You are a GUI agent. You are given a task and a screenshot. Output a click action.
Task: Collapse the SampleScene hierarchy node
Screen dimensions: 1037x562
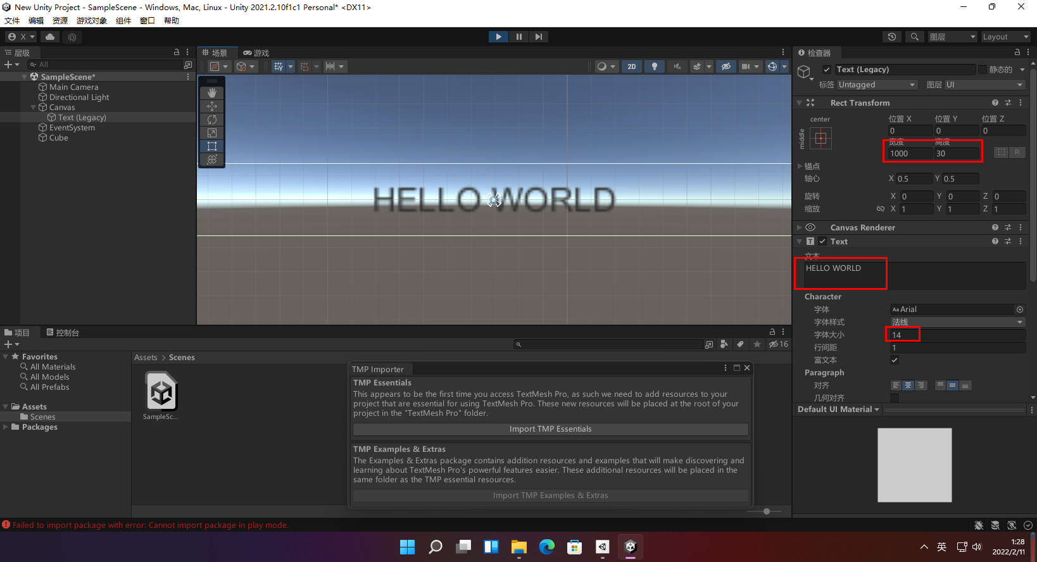25,77
